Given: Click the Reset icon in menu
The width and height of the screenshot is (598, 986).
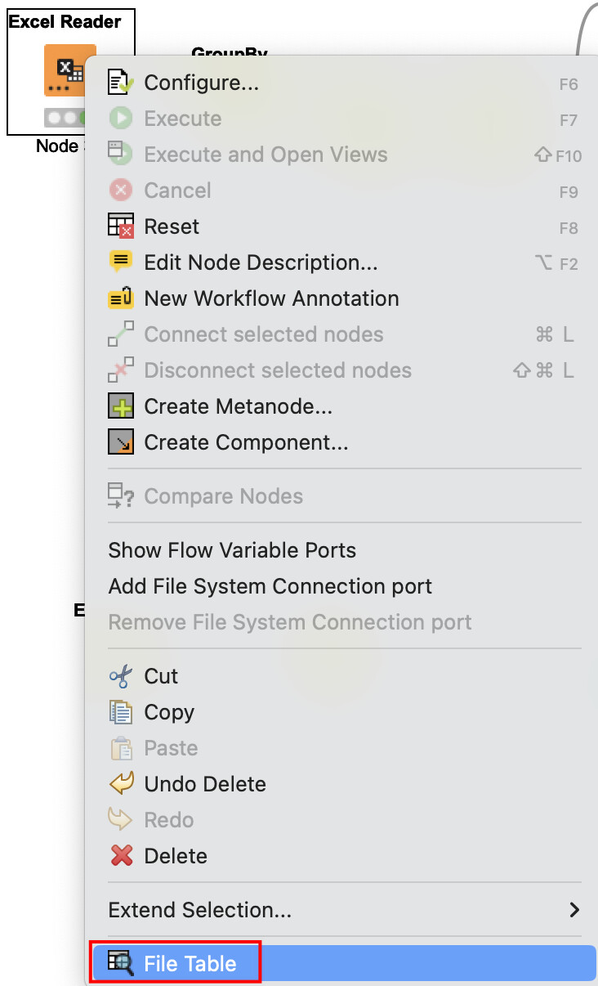Looking at the screenshot, I should coord(120,226).
